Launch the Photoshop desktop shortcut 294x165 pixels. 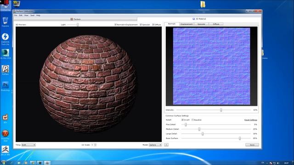pos(5,86)
